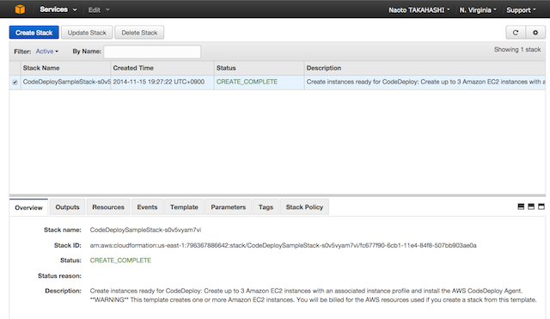This screenshot has width=550, height=319.
Task: Click the Create Stack button
Action: (34, 33)
